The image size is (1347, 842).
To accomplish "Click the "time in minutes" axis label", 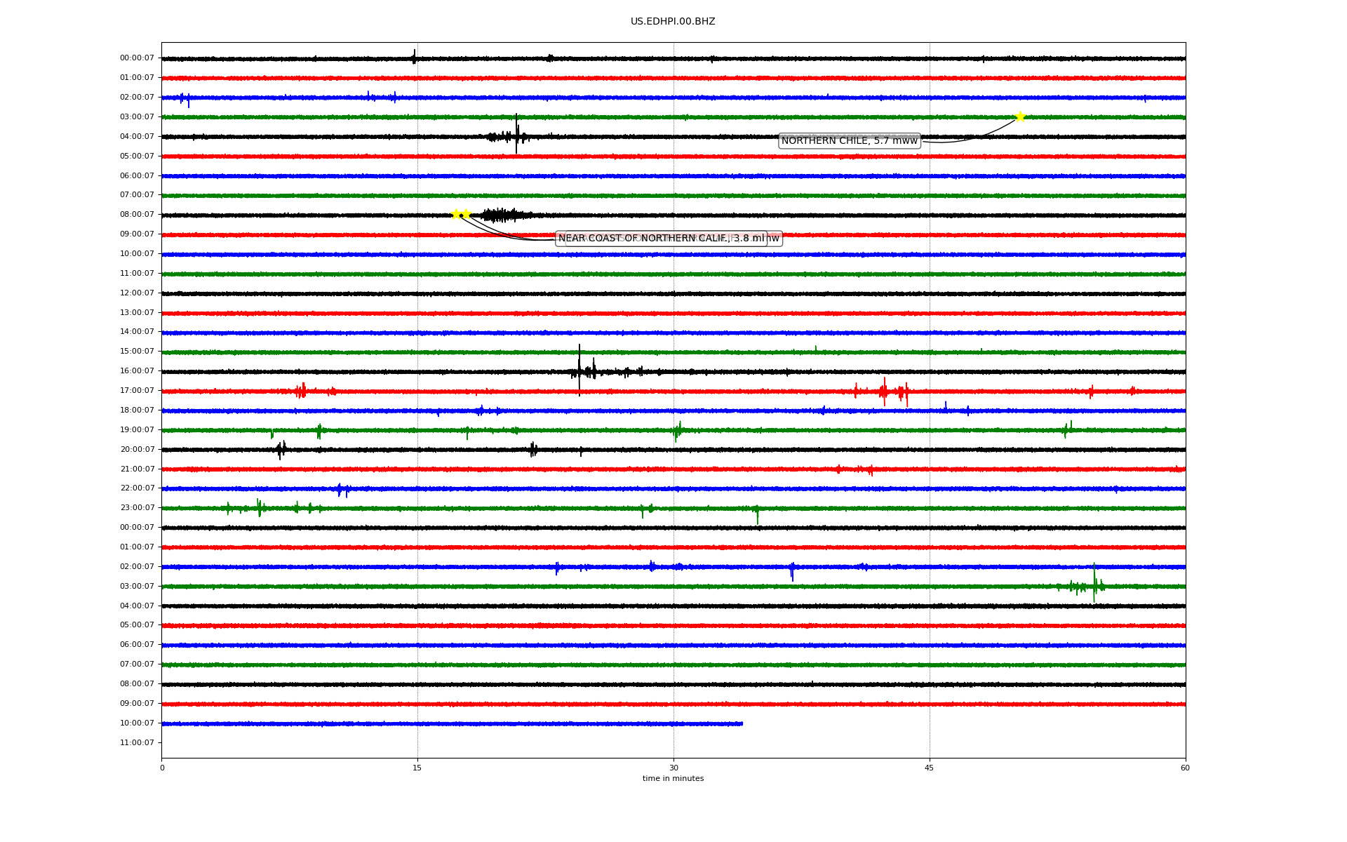I will point(673,779).
